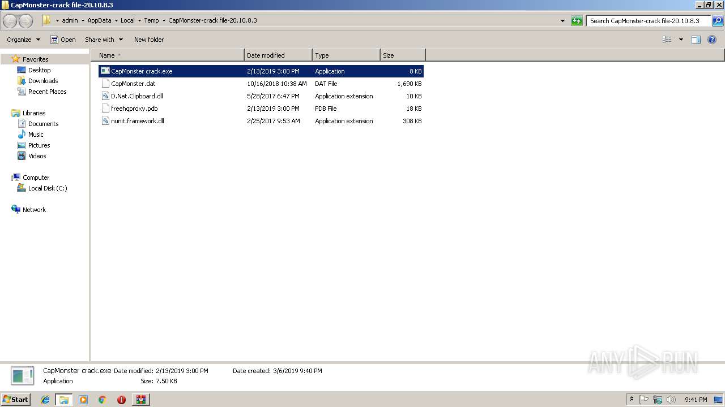Image resolution: width=725 pixels, height=407 pixels.
Task: Click the admin segment in the address path
Action: pyautogui.click(x=70, y=21)
